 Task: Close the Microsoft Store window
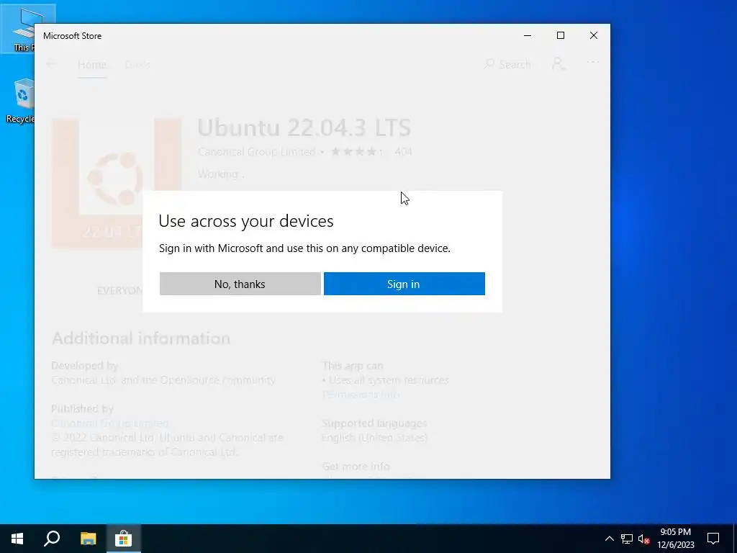[594, 35]
